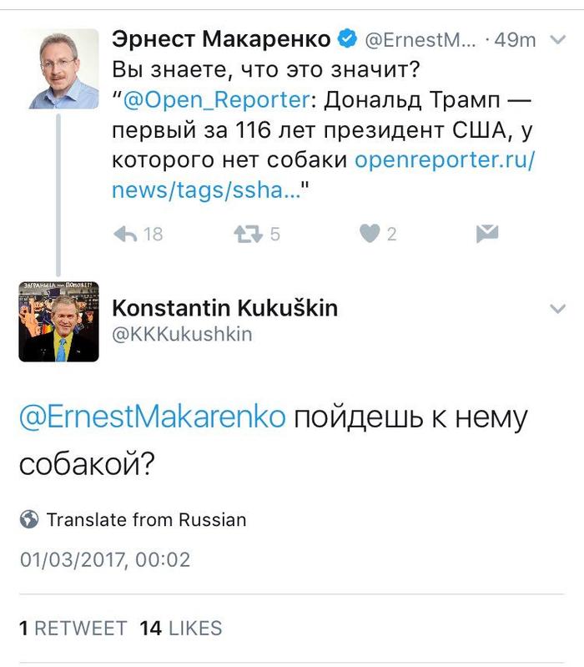Open Konstantin Kukuškin display name
The height and width of the screenshot is (667, 584).
point(224,308)
